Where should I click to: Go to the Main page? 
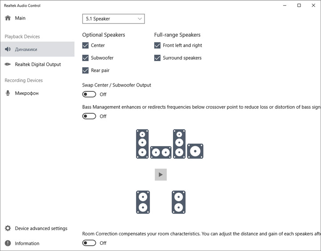(x=20, y=18)
